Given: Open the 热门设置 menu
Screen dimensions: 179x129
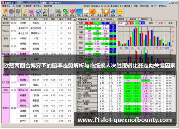Looking at the screenshot, I should [17, 6].
